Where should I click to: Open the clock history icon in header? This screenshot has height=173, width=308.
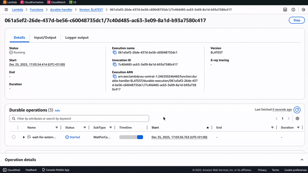[x=303, y=10]
